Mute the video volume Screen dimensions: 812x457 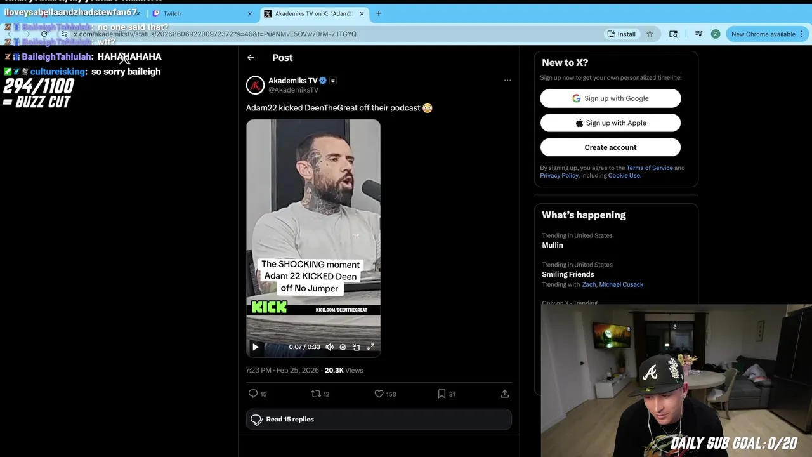(329, 347)
